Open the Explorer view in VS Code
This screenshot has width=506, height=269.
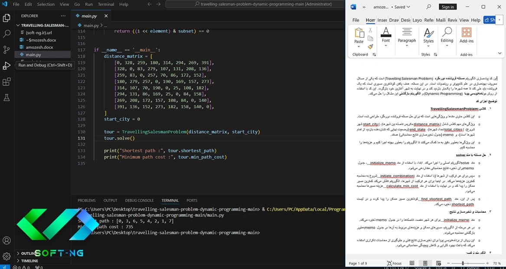pos(7,18)
